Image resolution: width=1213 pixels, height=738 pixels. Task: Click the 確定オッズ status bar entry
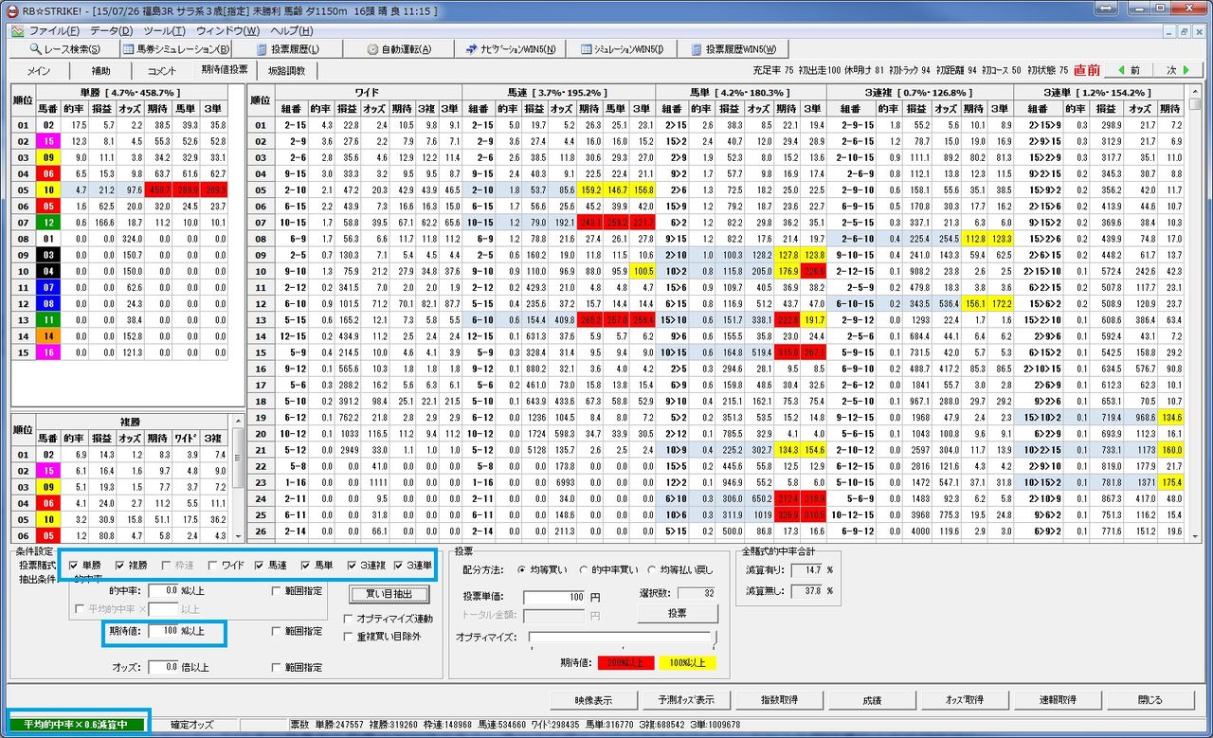pyautogui.click(x=191, y=725)
